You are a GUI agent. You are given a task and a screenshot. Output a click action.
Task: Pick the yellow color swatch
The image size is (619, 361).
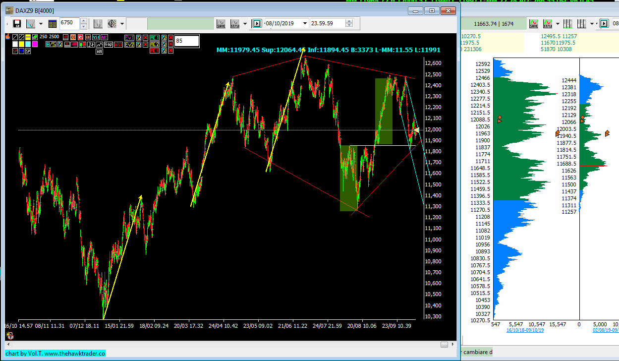[x=21, y=44]
